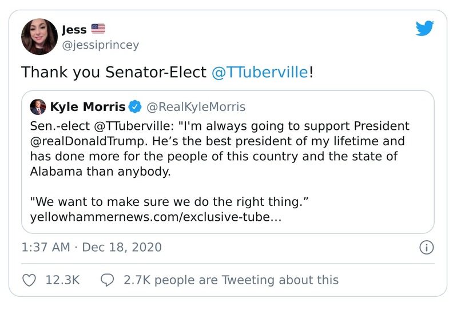Click the American flag emoji beside Jess
This screenshot has width=457, height=310.
(98, 30)
